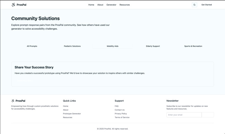225x134 pixels.
Task: View the Terms of Service link
Action: [x=122, y=117]
